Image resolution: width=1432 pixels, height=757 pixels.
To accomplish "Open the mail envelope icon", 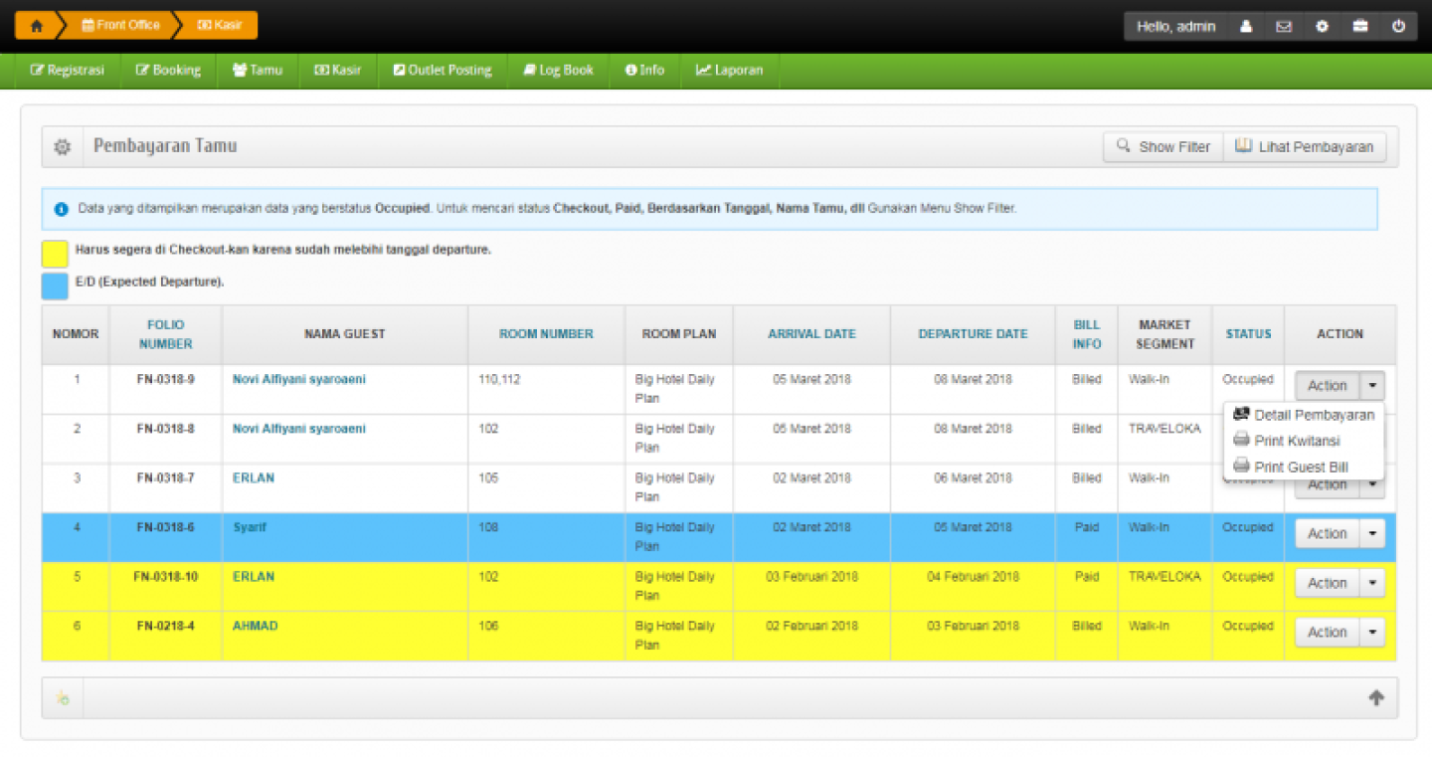I will coord(1284,27).
